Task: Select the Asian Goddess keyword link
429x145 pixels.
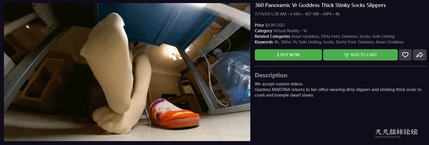Action: 390,42
